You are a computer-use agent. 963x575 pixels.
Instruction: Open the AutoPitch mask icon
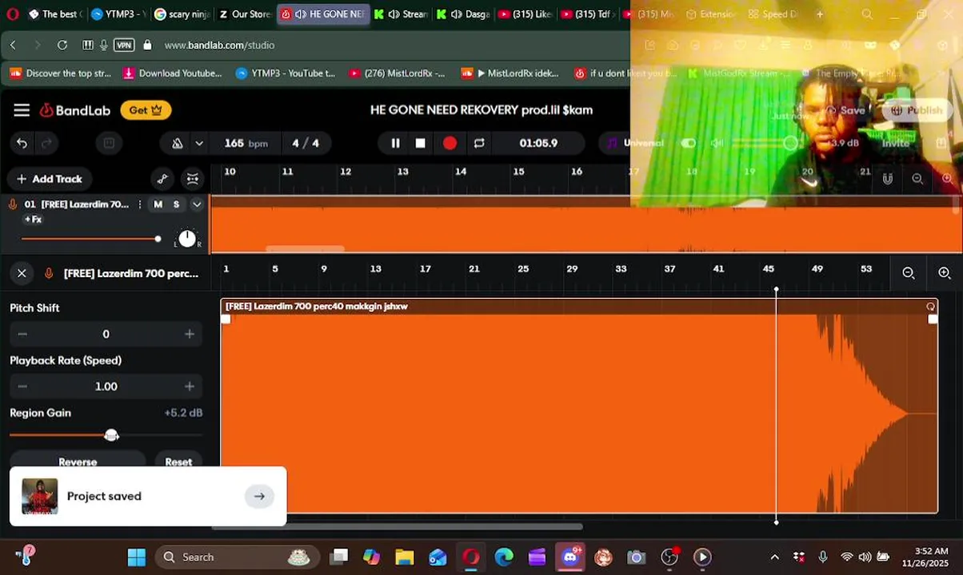193,179
